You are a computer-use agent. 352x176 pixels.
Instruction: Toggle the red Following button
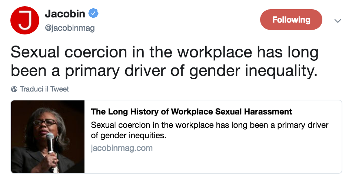(291, 20)
